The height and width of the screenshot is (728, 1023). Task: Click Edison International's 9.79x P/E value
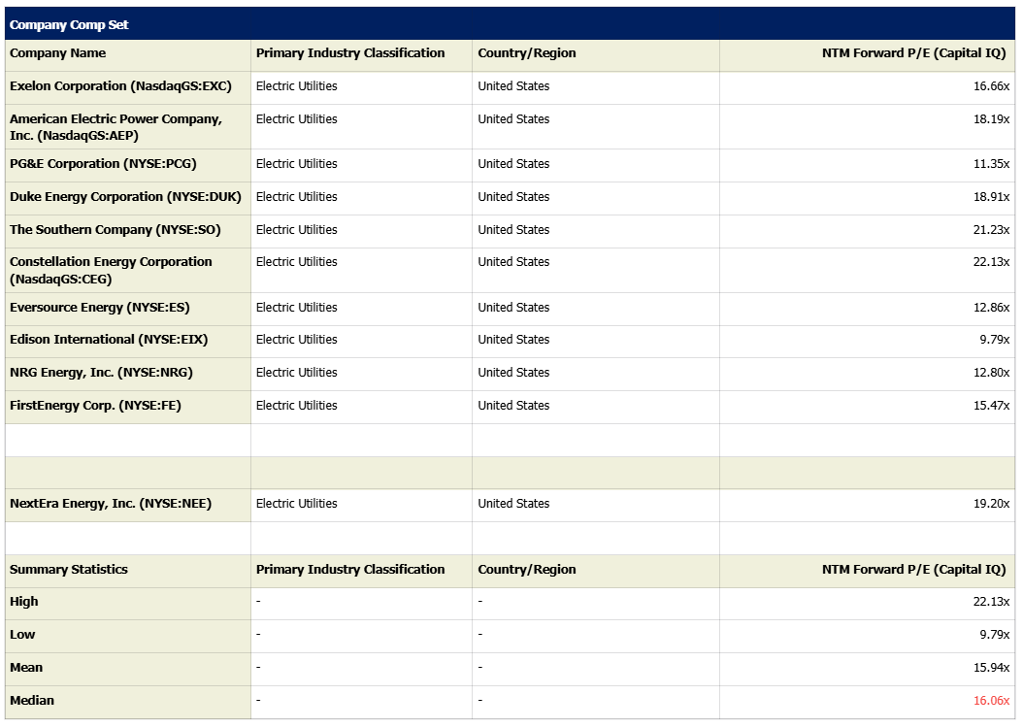994,339
